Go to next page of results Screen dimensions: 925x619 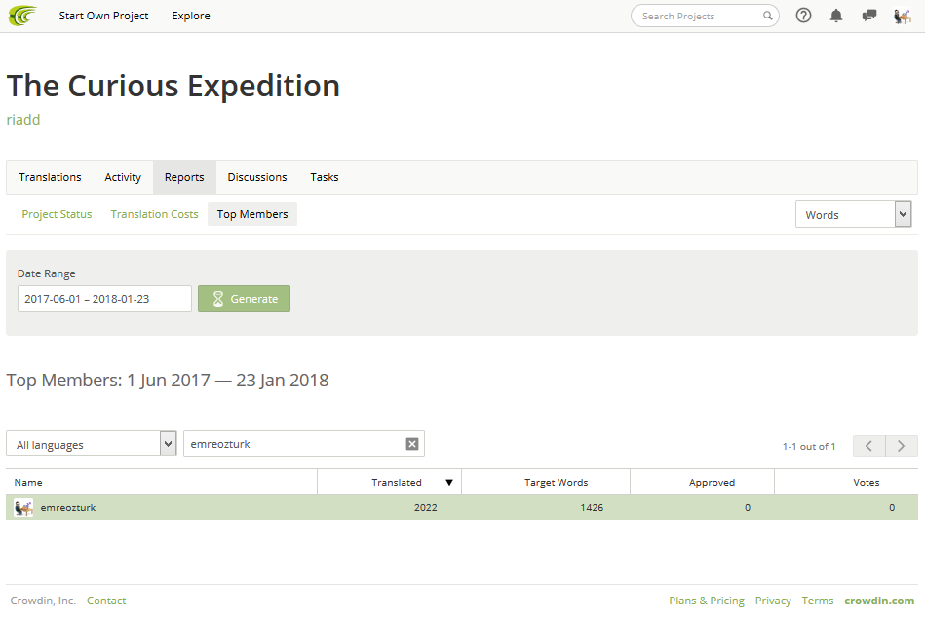coord(902,446)
